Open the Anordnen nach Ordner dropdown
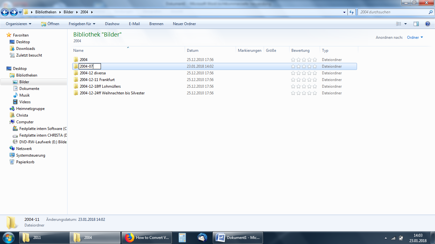This screenshot has width=435, height=244. [x=415, y=37]
